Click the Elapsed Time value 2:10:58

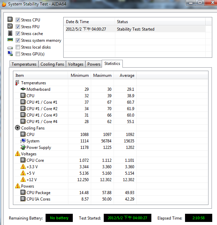(x=199, y=218)
